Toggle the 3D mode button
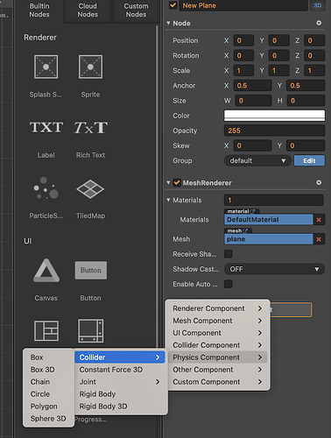The height and width of the screenshot is (438, 331). click(318, 5)
